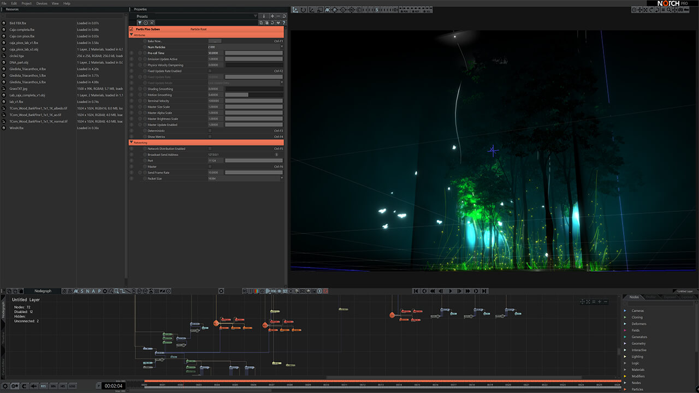This screenshot has width=699, height=393.
Task: Select the viewport move axis tool
Action: pyautogui.click(x=295, y=10)
